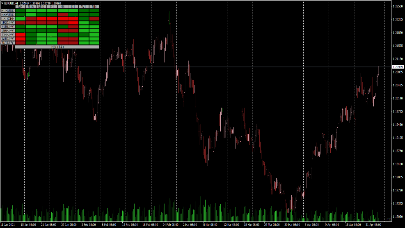Viewport: 405px width, 228px height.
Task: Click the EURUSD M5 heatmap cell
Action: pyautogui.click(x=21, y=11)
